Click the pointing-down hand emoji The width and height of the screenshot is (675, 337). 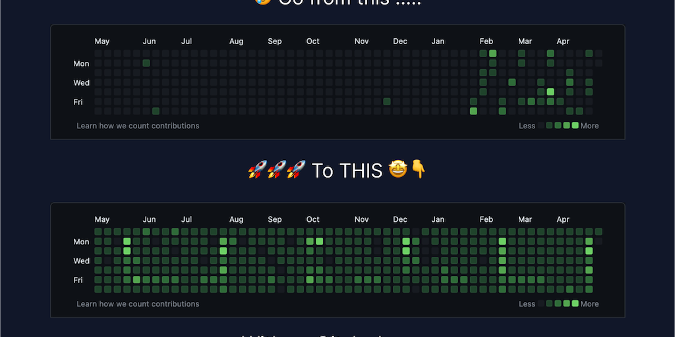pos(418,170)
